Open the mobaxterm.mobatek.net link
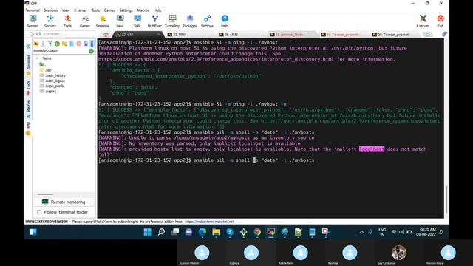This screenshot has width=473, height=266. pyautogui.click(x=209, y=222)
